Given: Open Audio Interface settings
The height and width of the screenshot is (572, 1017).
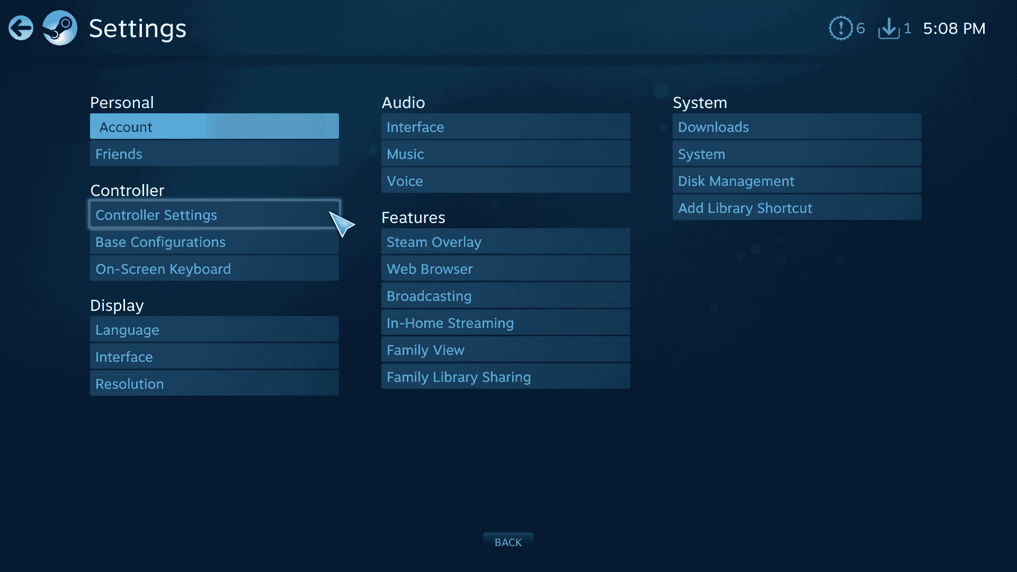Looking at the screenshot, I should click(506, 127).
